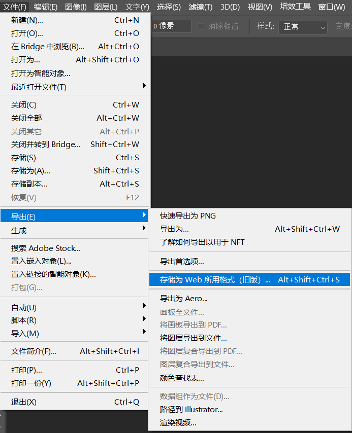Open the 视图(V) menu
Image resolution: width=352 pixels, height=433 pixels.
[x=260, y=7]
